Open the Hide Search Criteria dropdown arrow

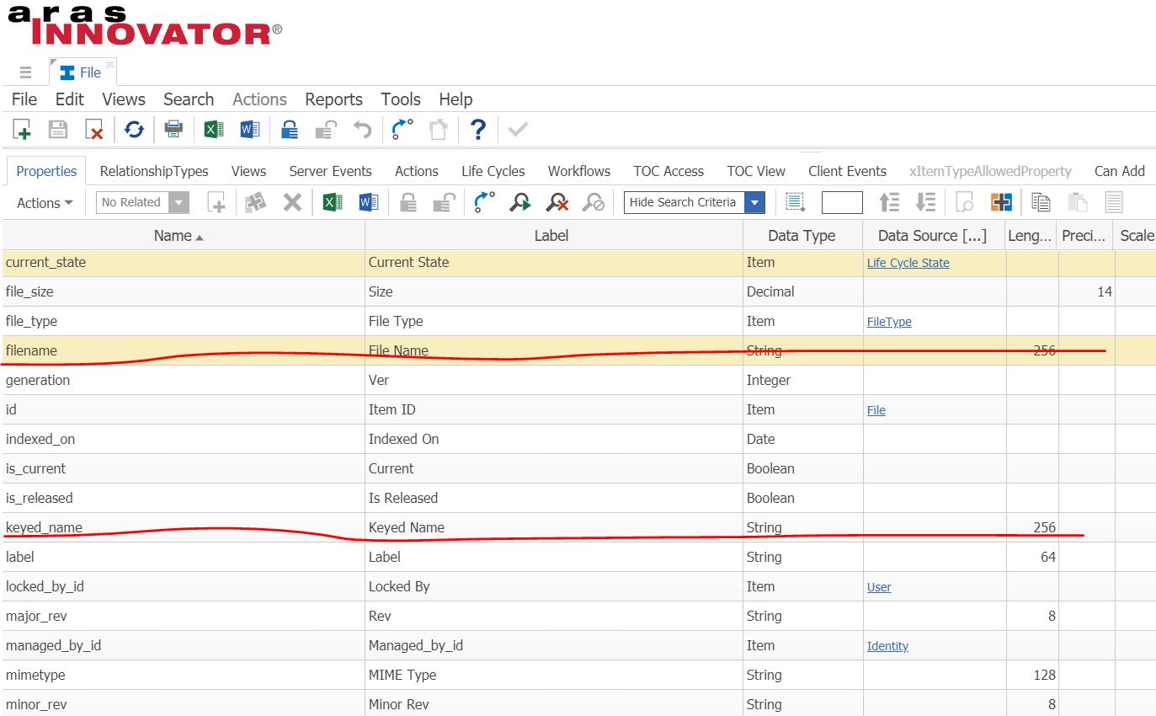coord(754,202)
